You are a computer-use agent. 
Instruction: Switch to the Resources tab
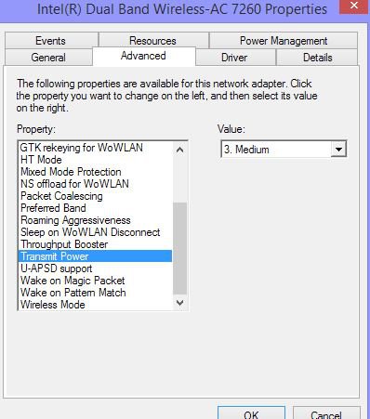coord(153,41)
